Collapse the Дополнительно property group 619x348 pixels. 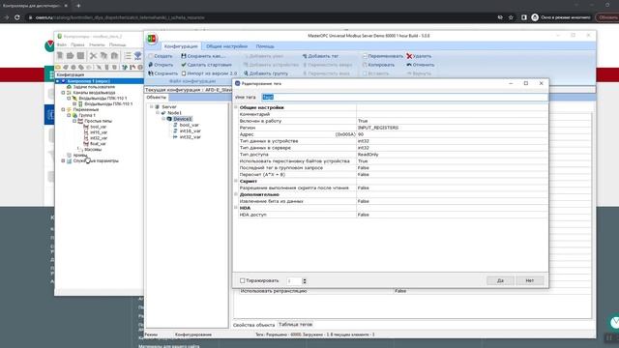pyautogui.click(x=236, y=194)
